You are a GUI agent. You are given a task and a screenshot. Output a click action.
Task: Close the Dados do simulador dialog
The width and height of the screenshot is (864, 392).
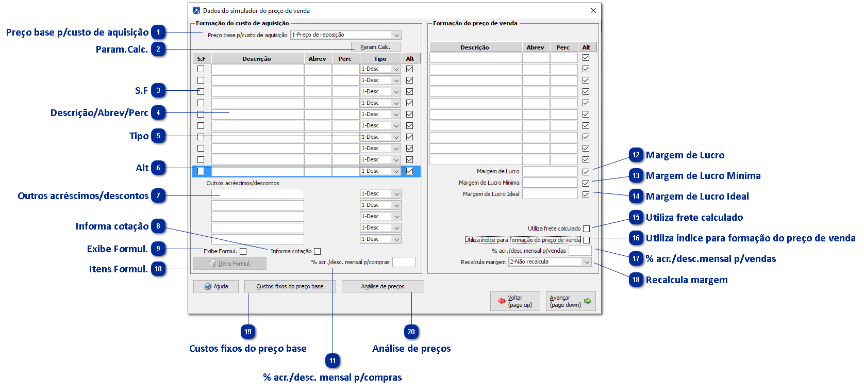593,10
